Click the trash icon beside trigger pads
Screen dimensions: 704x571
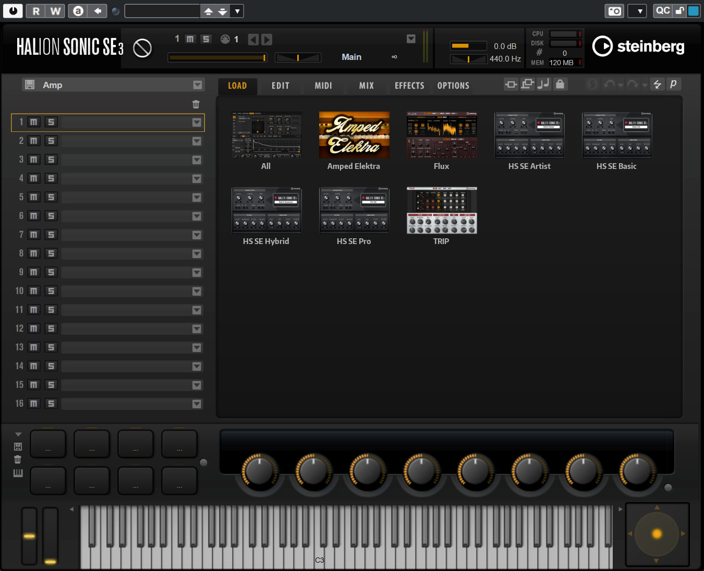[18, 459]
